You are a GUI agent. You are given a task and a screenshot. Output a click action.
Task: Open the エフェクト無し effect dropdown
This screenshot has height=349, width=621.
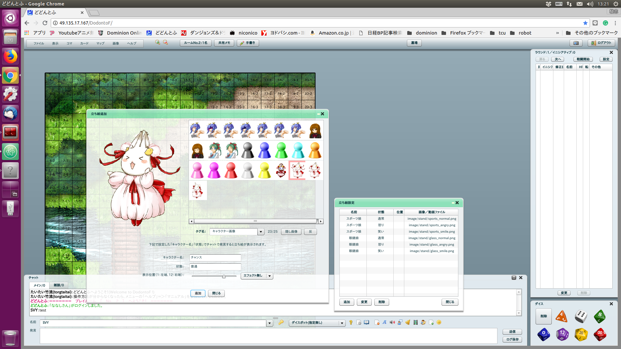pos(270,276)
